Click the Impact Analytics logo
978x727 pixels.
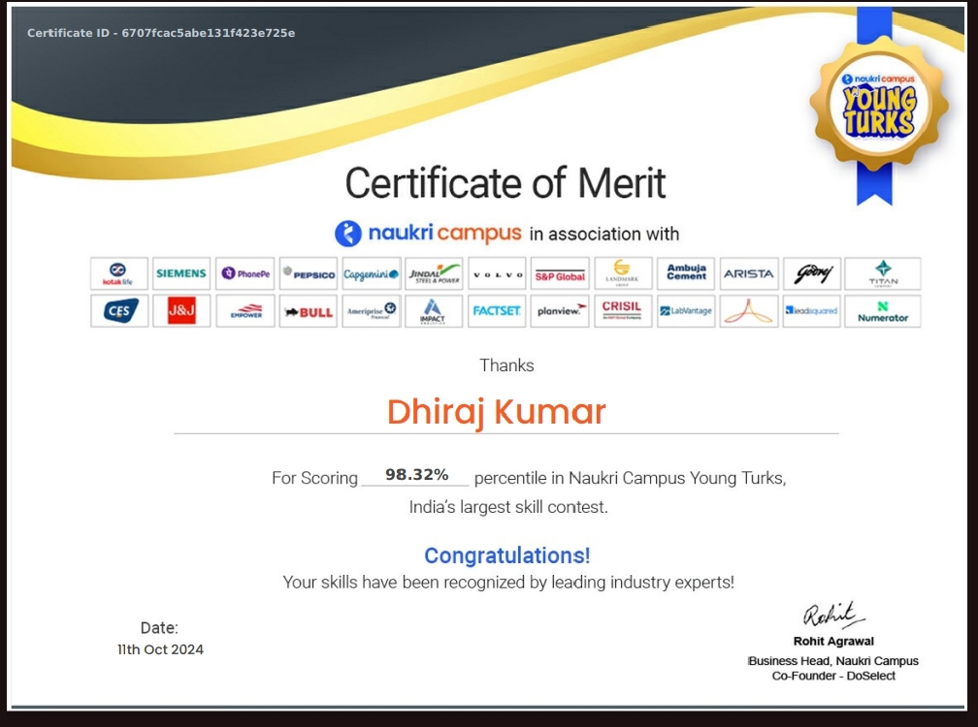(434, 310)
